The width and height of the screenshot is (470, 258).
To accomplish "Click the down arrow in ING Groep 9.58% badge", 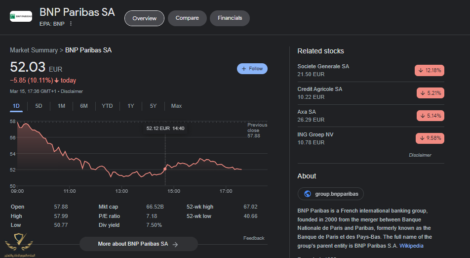I will click(422, 138).
